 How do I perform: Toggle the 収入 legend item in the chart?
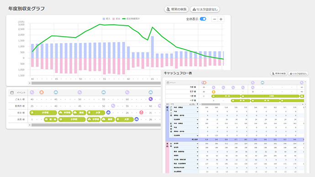pos(106,19)
